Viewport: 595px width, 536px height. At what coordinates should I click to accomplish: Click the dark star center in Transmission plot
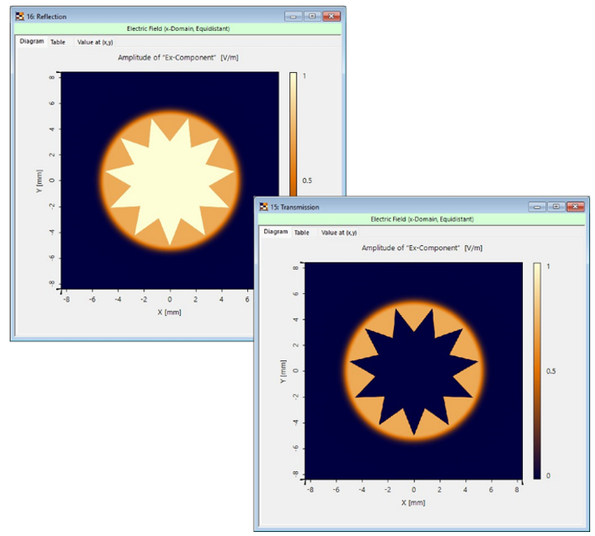click(413, 371)
